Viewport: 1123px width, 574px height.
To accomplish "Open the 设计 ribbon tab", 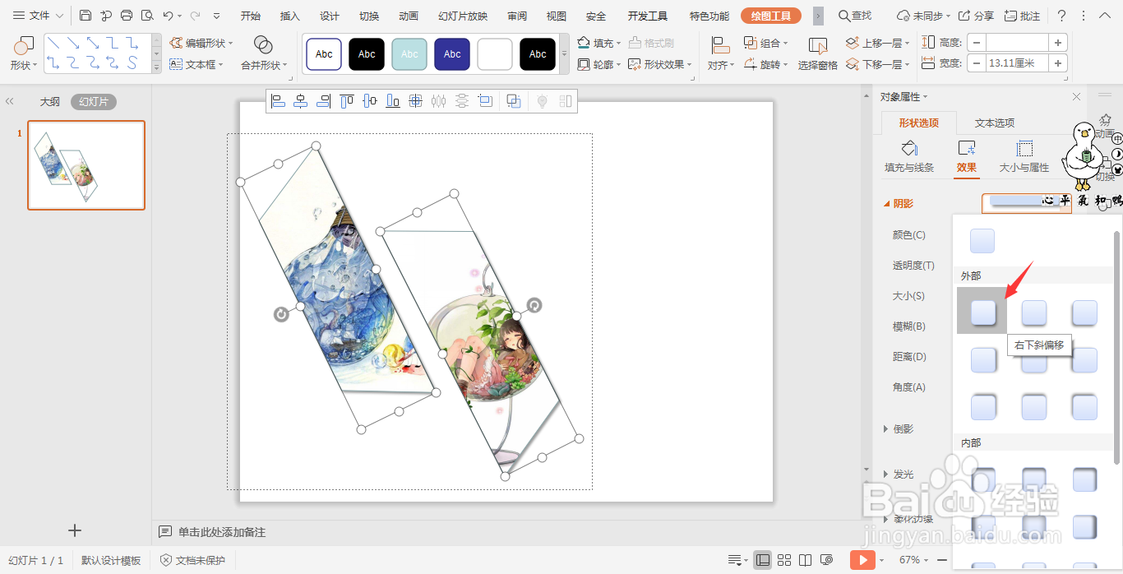I will click(x=330, y=16).
